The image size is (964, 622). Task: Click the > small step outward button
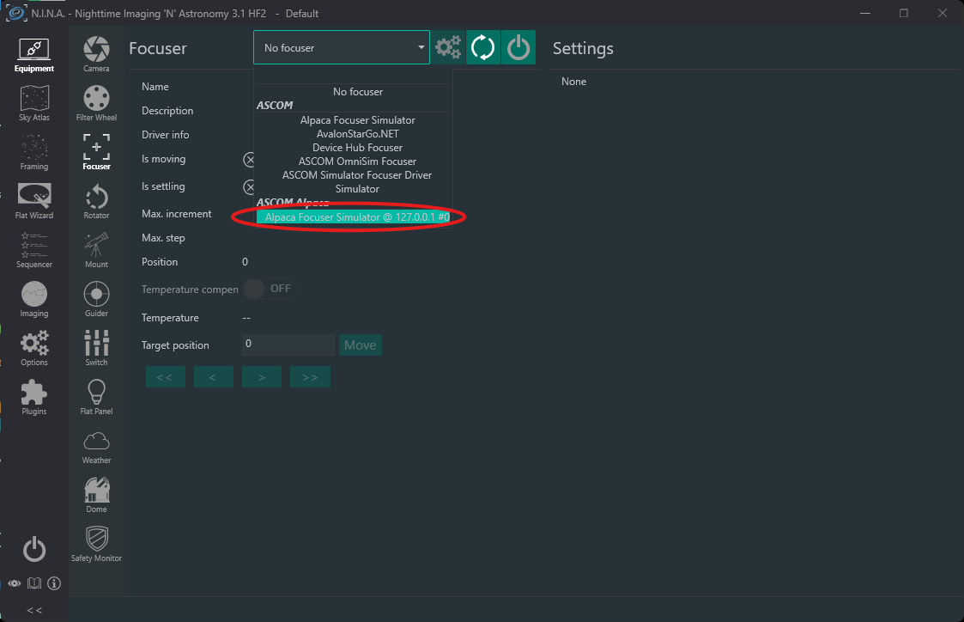pos(262,377)
